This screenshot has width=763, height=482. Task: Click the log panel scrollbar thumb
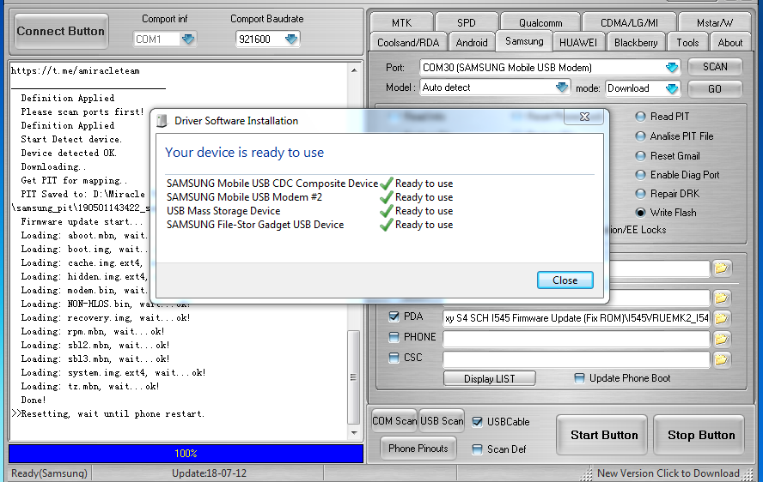[x=354, y=377]
